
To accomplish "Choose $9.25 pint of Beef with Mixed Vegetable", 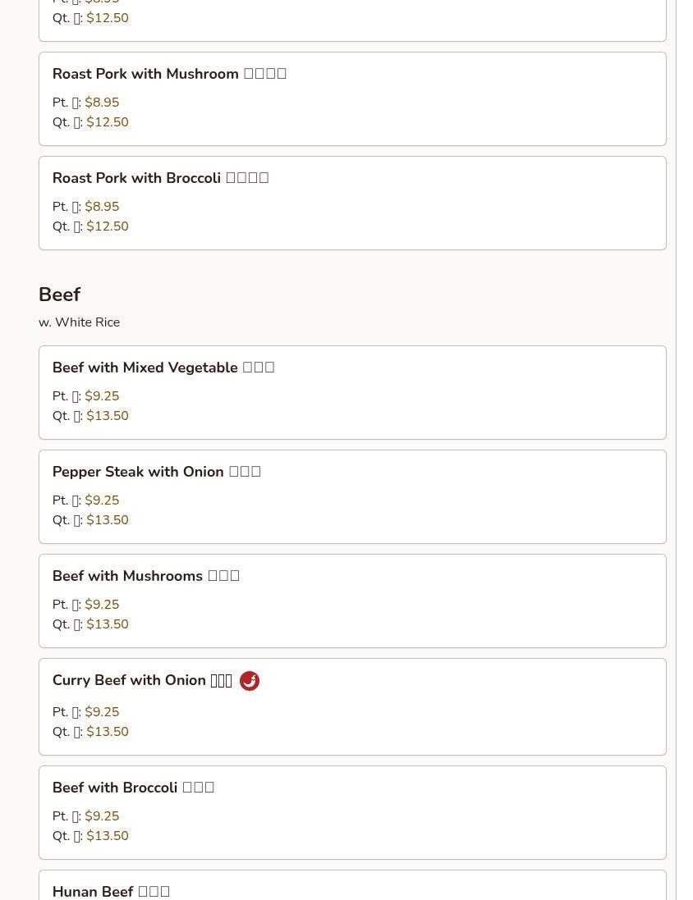I will click(x=102, y=396).
